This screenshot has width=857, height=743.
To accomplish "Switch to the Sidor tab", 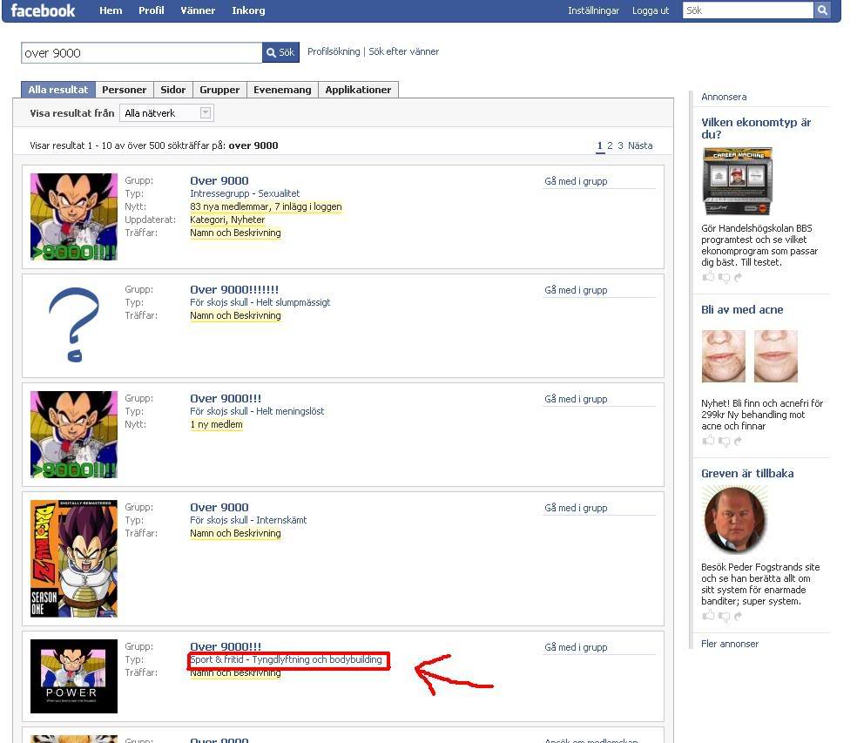I will 172,90.
